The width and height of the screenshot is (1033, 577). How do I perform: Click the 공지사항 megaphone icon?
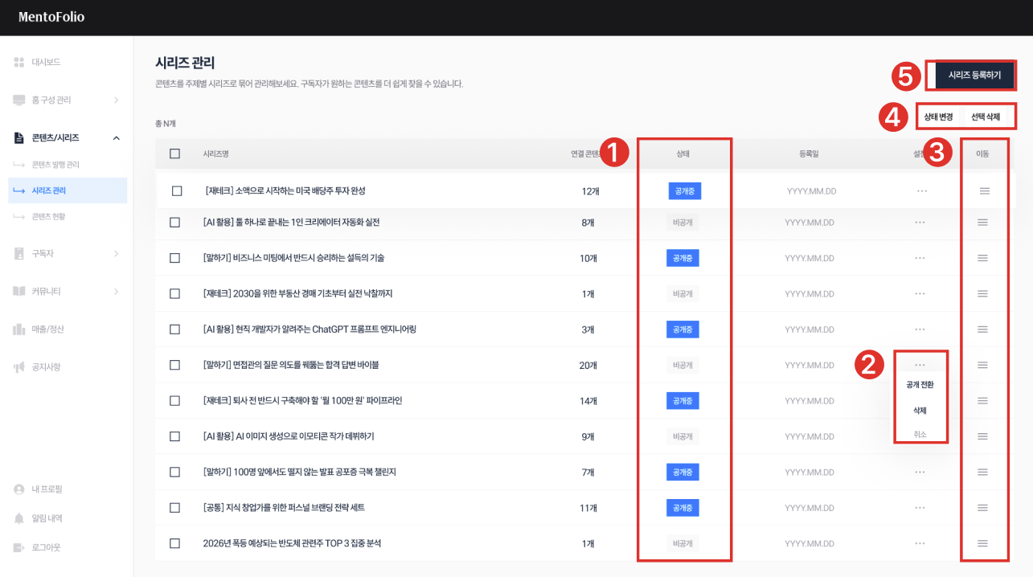point(19,367)
